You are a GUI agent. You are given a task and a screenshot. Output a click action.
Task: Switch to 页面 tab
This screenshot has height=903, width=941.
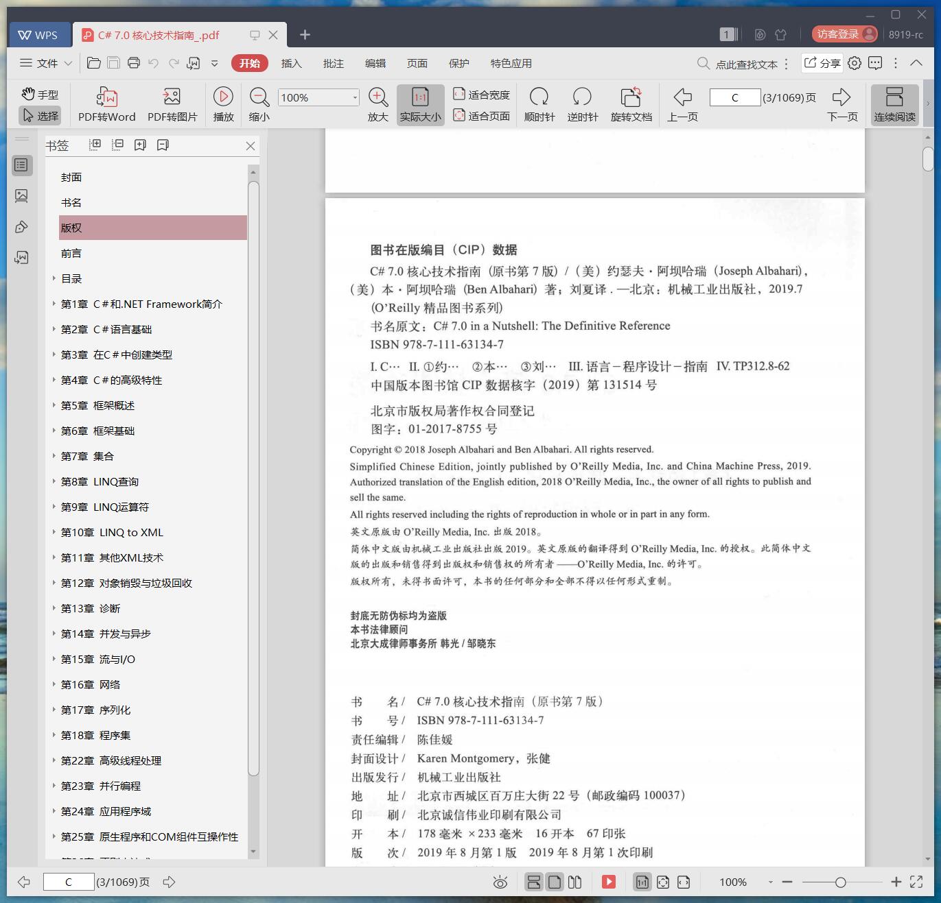(x=417, y=63)
